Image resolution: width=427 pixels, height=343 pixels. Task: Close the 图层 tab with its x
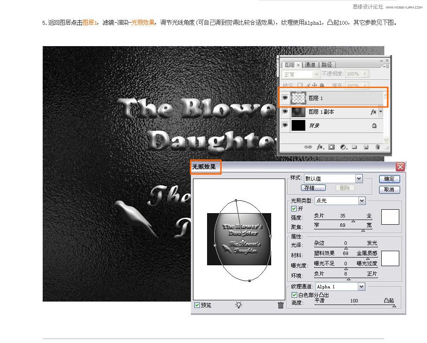pyautogui.click(x=298, y=65)
